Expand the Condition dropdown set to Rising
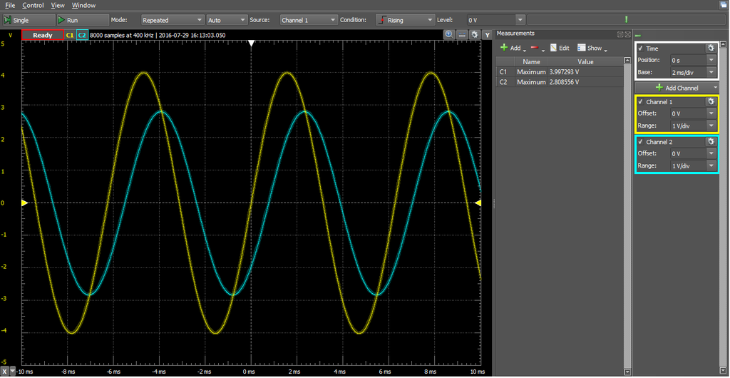This screenshot has width=730, height=378. pyautogui.click(x=404, y=21)
